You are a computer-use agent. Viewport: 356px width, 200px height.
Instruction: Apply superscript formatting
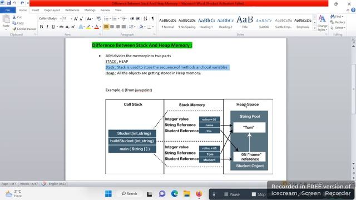tap(73, 27)
